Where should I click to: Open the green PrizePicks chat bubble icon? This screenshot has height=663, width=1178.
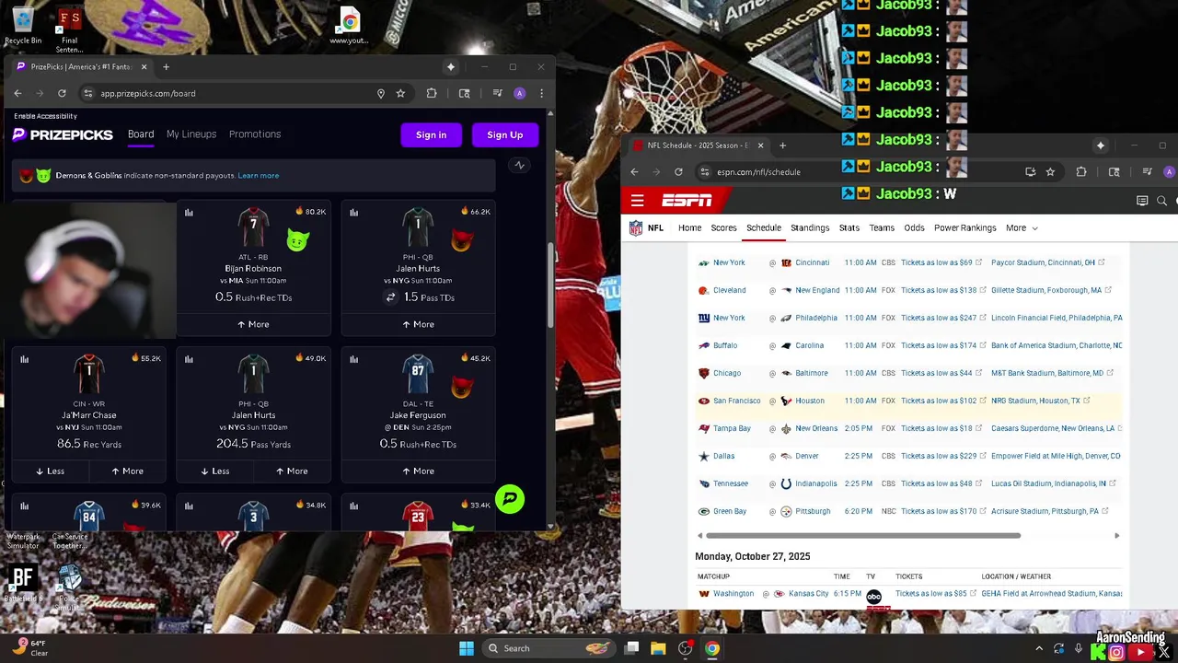tap(509, 499)
